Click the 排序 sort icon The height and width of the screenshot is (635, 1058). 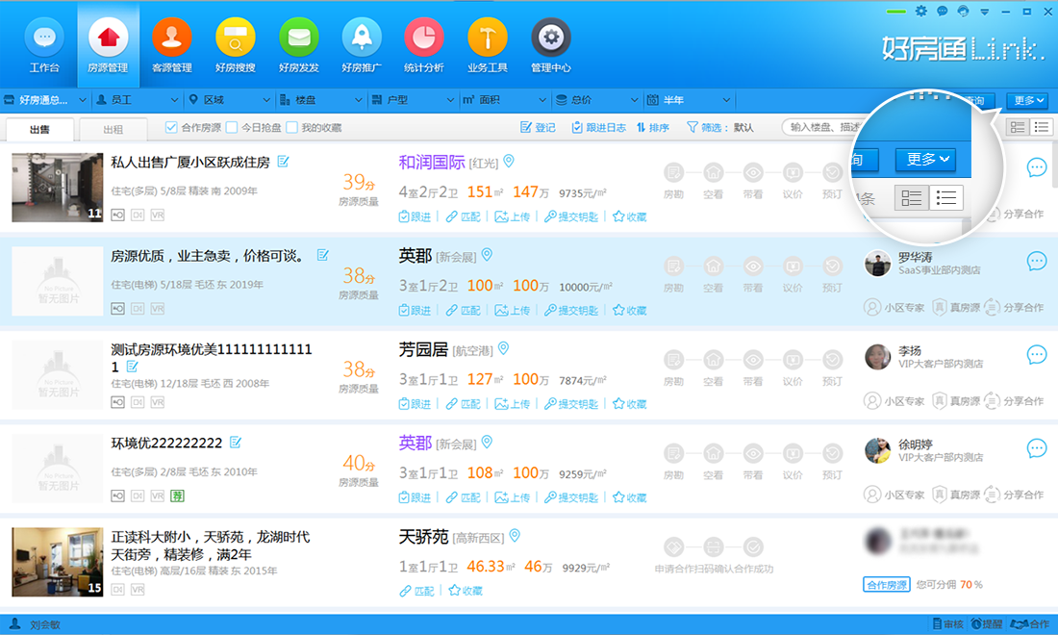tap(652, 126)
